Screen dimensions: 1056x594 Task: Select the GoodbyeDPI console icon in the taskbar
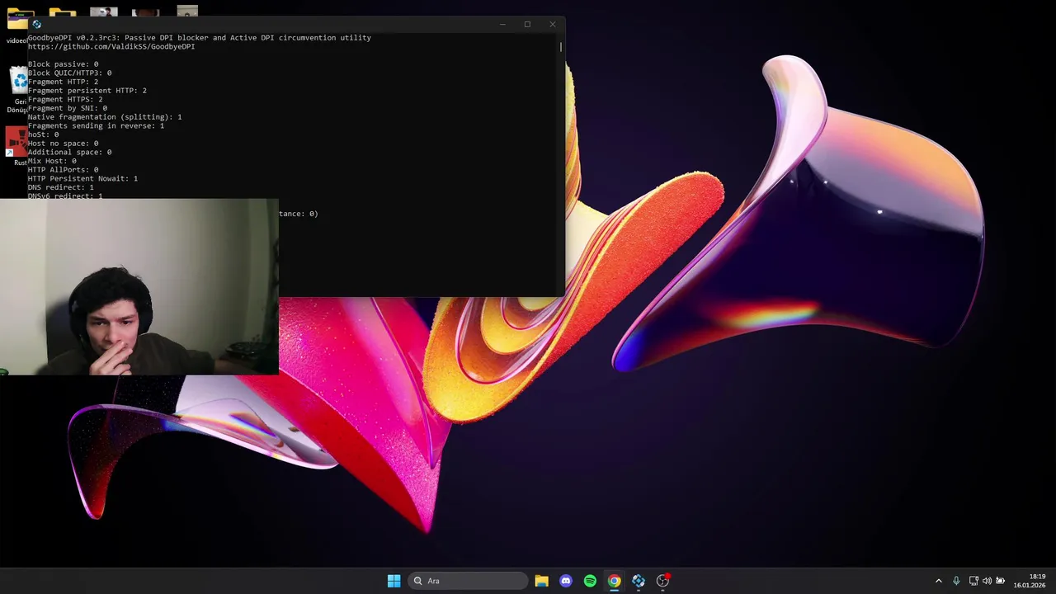coord(639,581)
